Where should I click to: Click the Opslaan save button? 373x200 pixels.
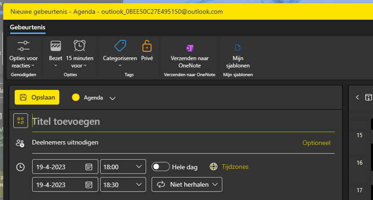coord(37,97)
